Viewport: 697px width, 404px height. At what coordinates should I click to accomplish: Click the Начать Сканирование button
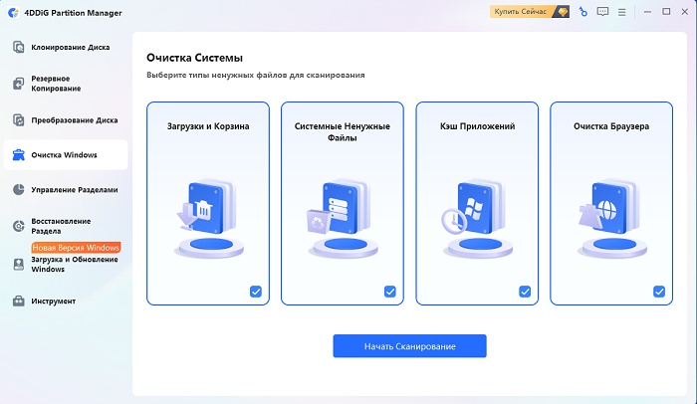409,345
